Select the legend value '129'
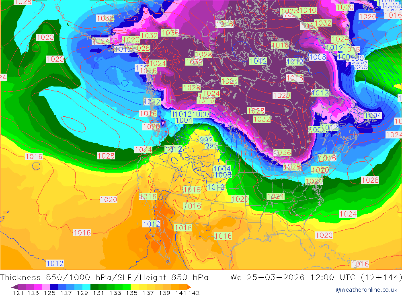This screenshot has width=402, height=295. click(82, 293)
